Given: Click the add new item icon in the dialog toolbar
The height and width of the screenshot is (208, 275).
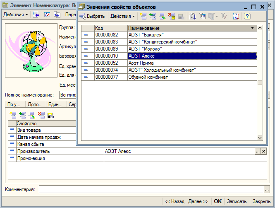Looking at the screenshot, I should point(143,16).
